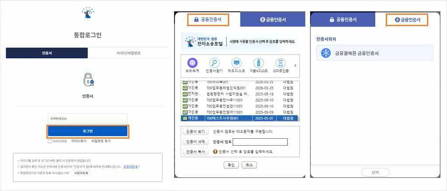Switch to the 아이디/비밀번호 login tab

click(x=129, y=53)
